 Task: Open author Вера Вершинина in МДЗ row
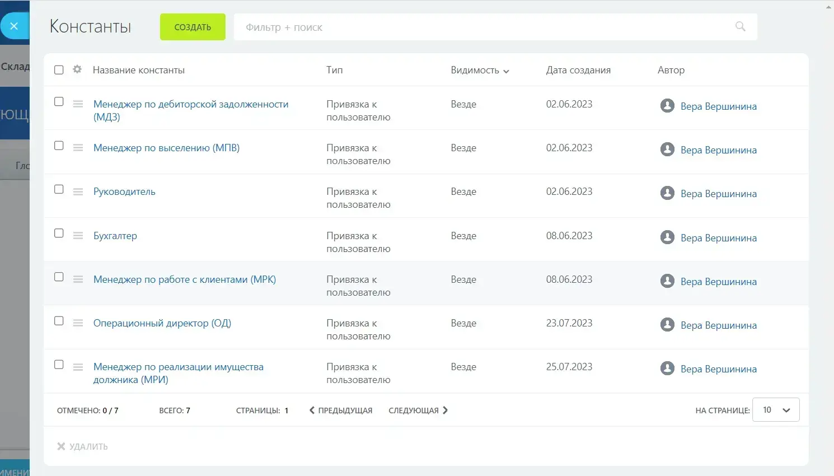(719, 106)
